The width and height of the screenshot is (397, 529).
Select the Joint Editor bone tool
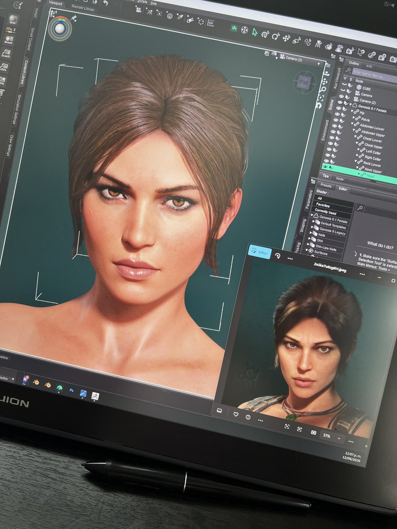point(307,42)
